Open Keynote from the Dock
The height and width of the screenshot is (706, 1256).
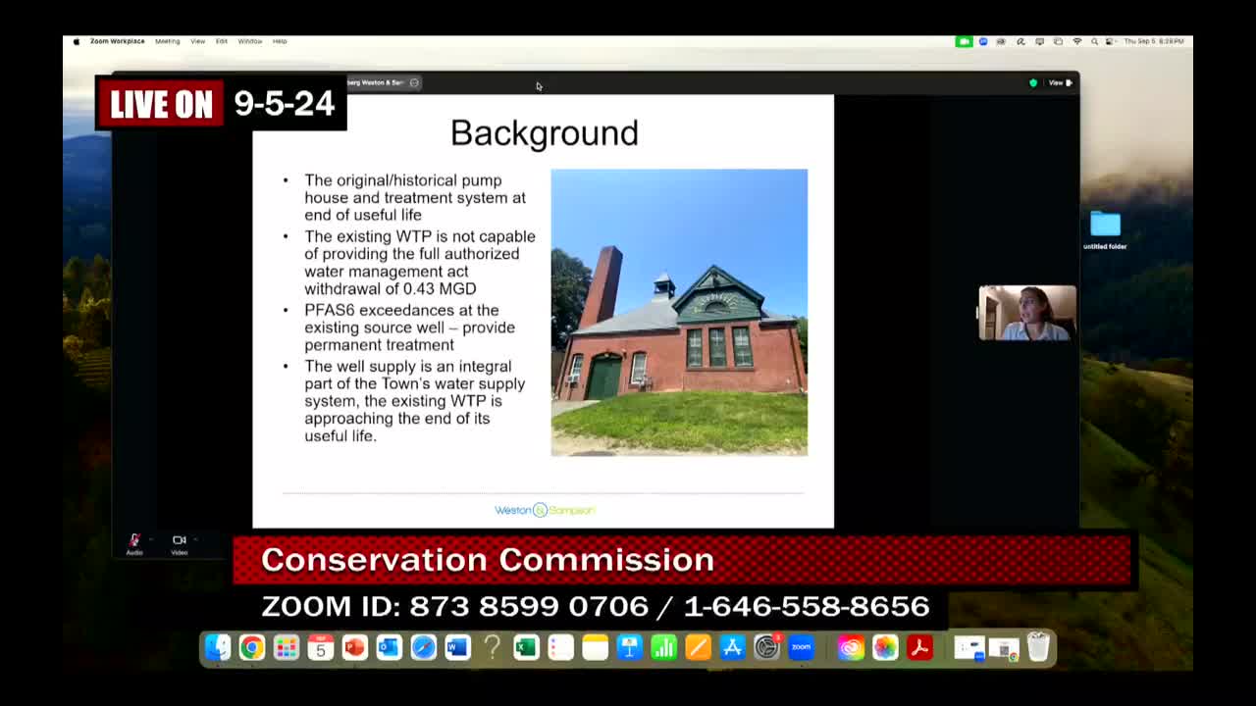coord(630,647)
